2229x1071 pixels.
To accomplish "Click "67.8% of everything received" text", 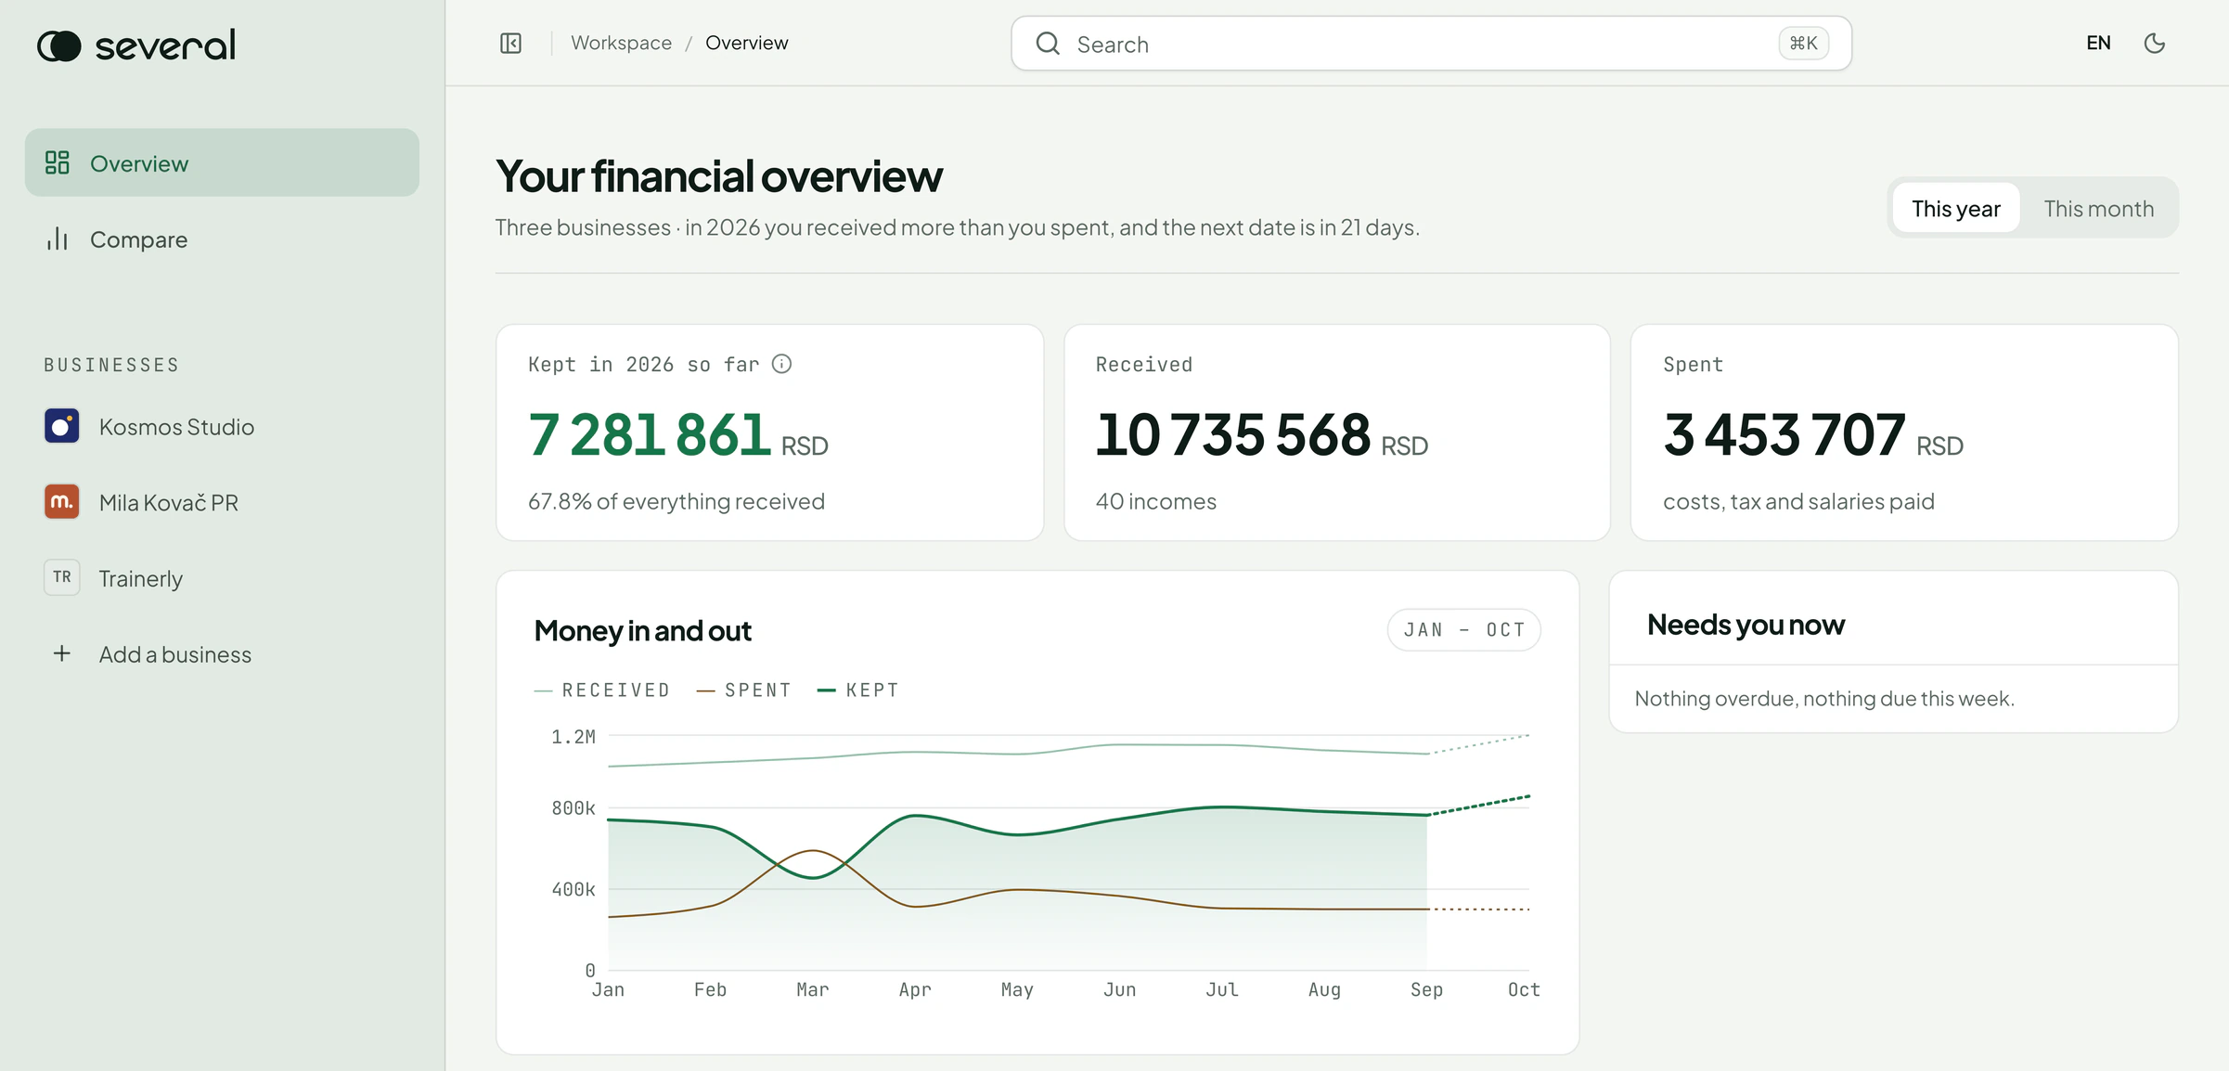I will coord(676,501).
